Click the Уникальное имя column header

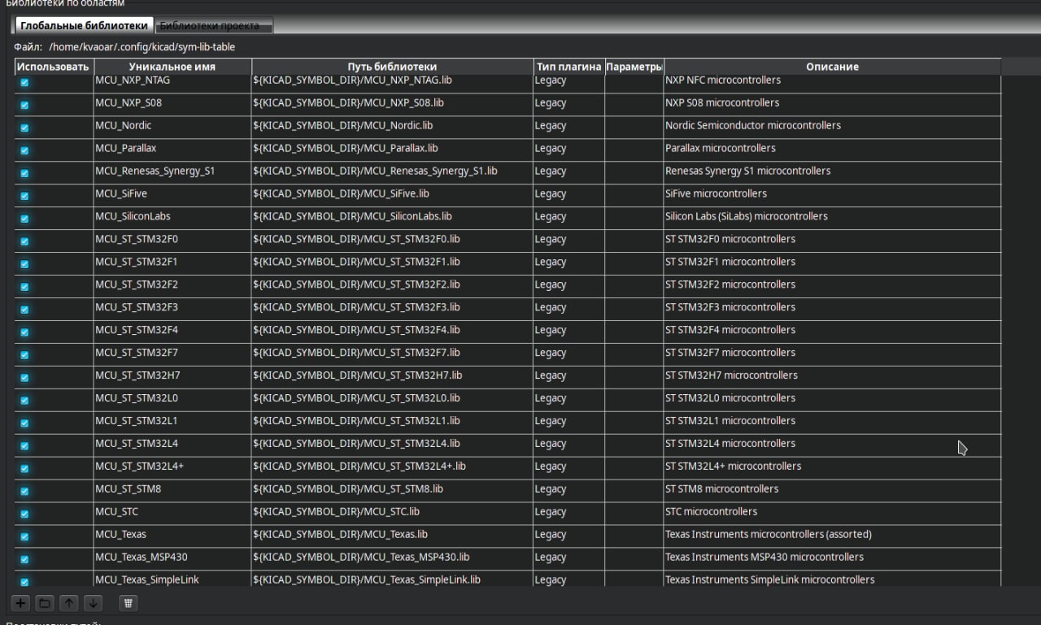[172, 67]
